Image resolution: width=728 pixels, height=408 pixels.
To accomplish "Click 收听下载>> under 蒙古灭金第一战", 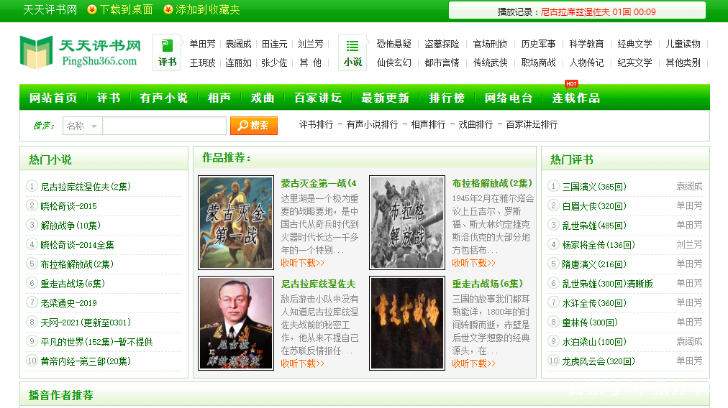I will click(x=302, y=263).
